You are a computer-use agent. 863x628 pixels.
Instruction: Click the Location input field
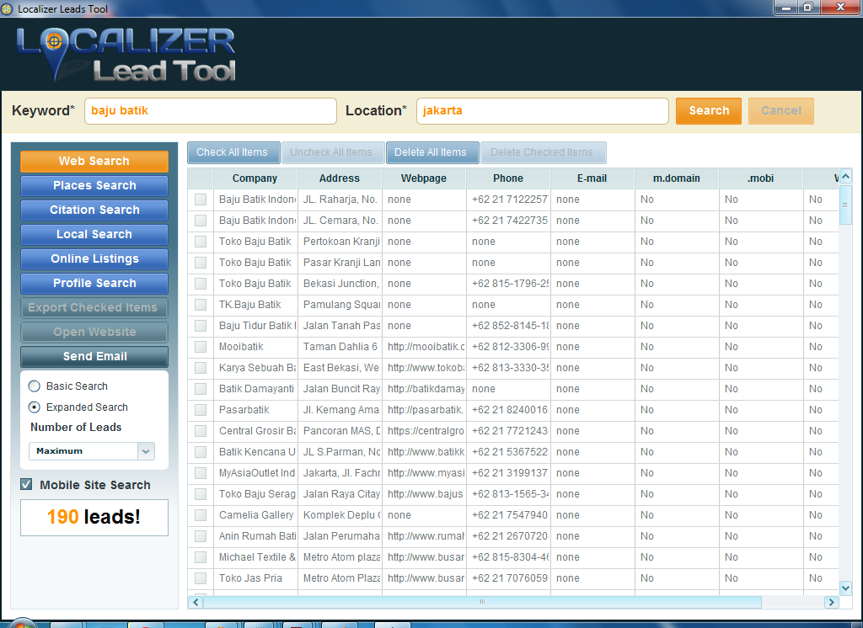click(x=542, y=111)
